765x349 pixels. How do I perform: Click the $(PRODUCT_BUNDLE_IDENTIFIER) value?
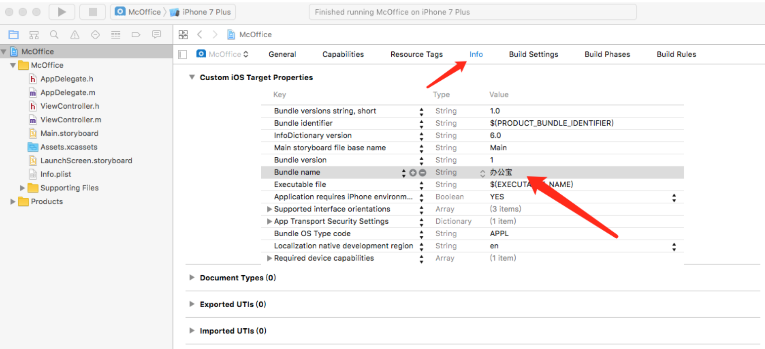coord(551,123)
